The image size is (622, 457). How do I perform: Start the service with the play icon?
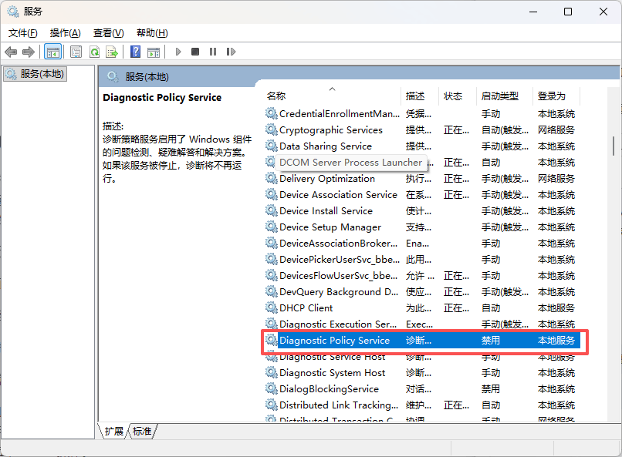pos(178,52)
